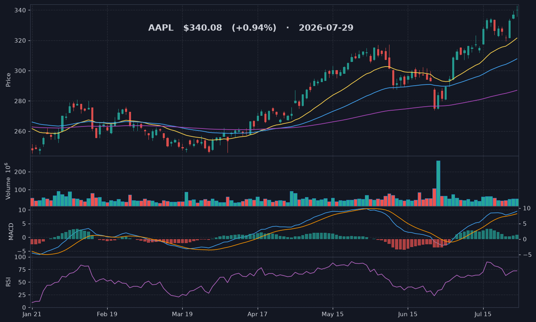Click the Jun 15 date label

click(407, 314)
